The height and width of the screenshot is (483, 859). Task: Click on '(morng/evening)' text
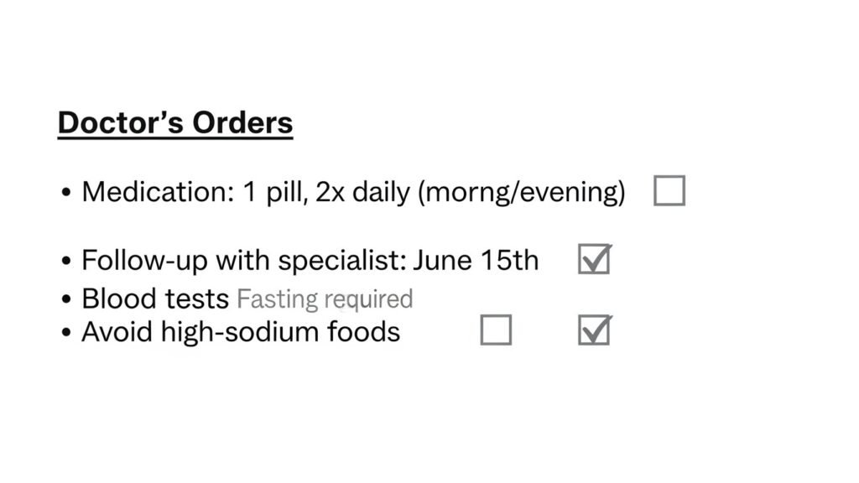click(x=522, y=192)
